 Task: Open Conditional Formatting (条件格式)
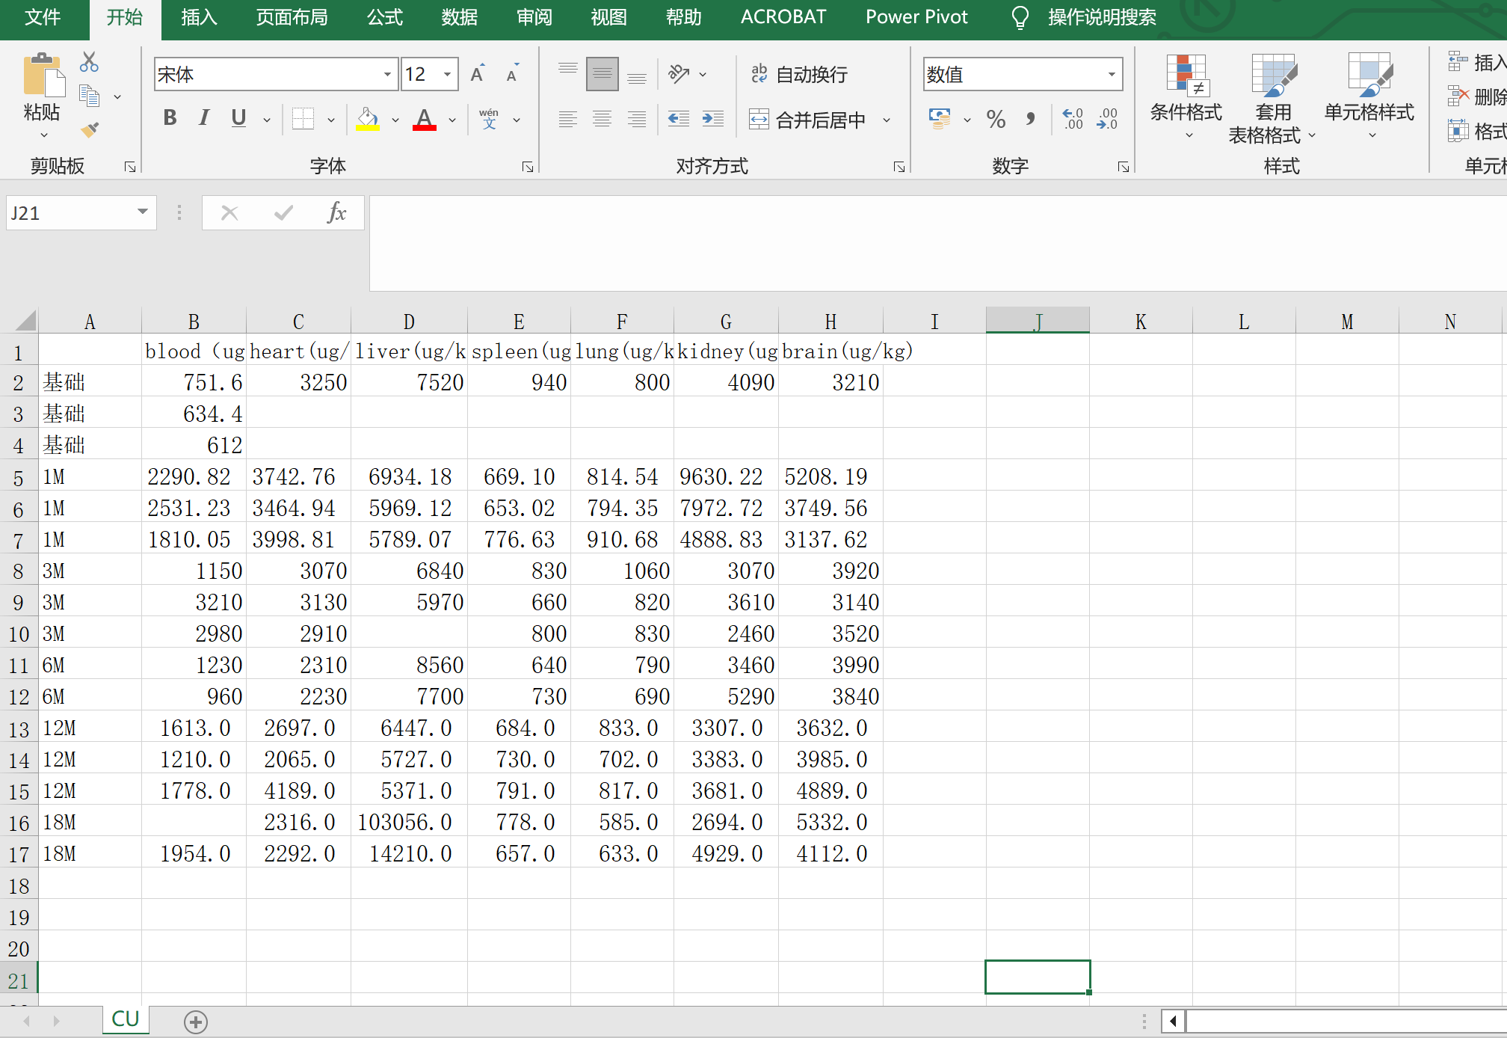pyautogui.click(x=1186, y=96)
